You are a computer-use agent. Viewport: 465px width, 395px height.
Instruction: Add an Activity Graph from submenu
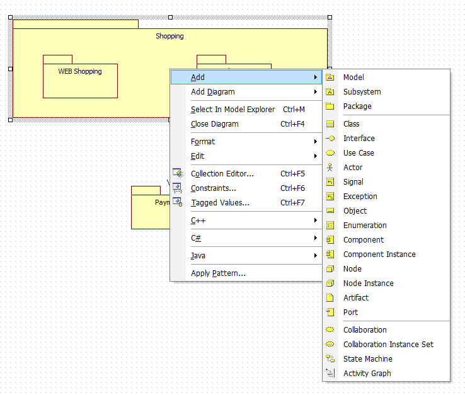point(386,373)
